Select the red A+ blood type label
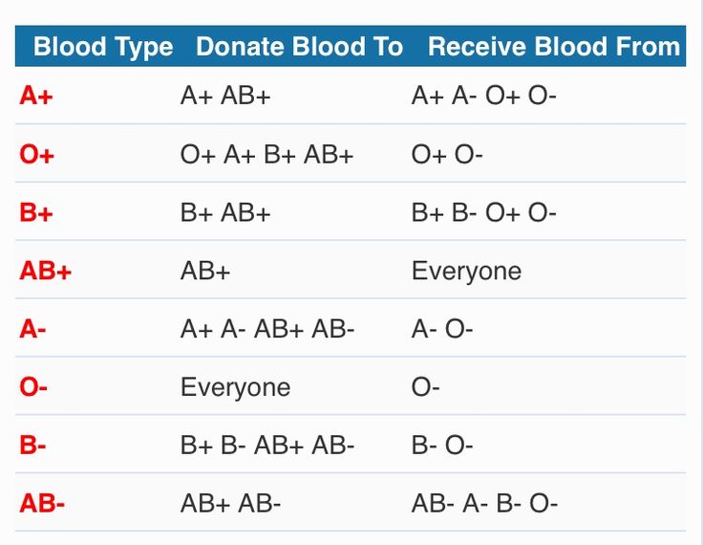Viewport: 703px width, 545px height. coord(36,96)
